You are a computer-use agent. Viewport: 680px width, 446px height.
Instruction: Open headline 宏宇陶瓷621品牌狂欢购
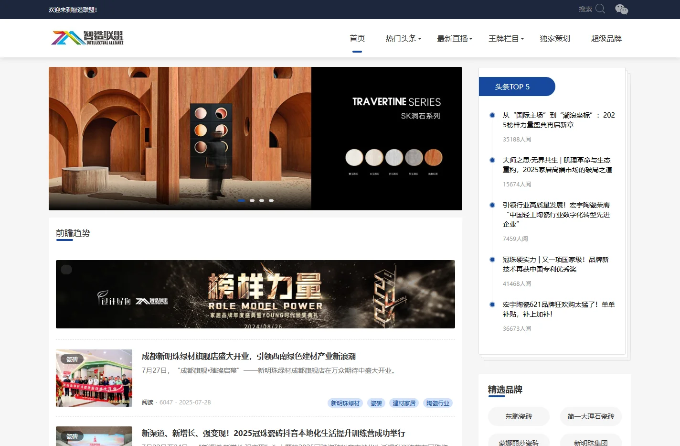[559, 309]
